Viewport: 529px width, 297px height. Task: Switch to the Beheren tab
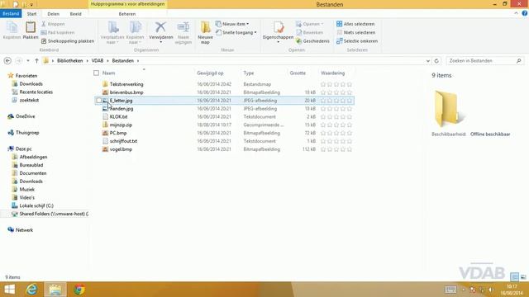pos(127,14)
